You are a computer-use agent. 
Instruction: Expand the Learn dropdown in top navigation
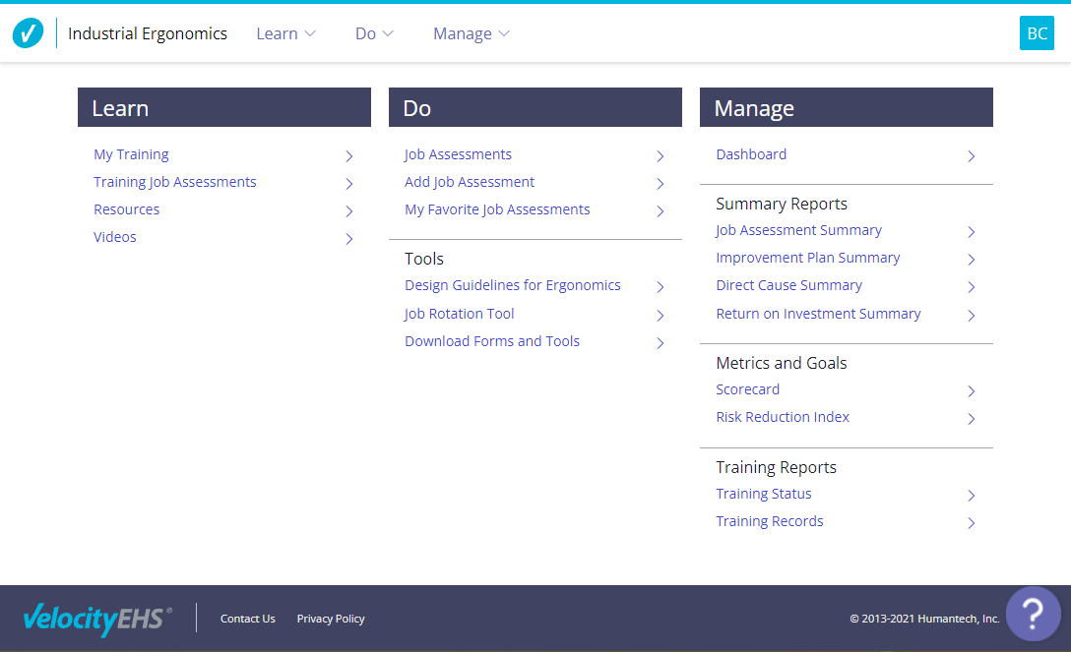pos(285,33)
